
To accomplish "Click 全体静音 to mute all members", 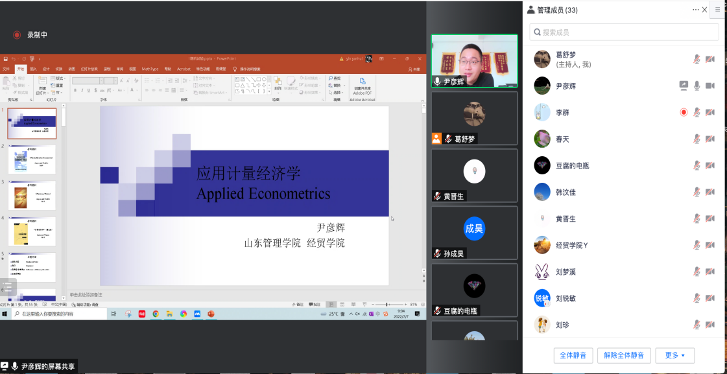I will [x=573, y=355].
